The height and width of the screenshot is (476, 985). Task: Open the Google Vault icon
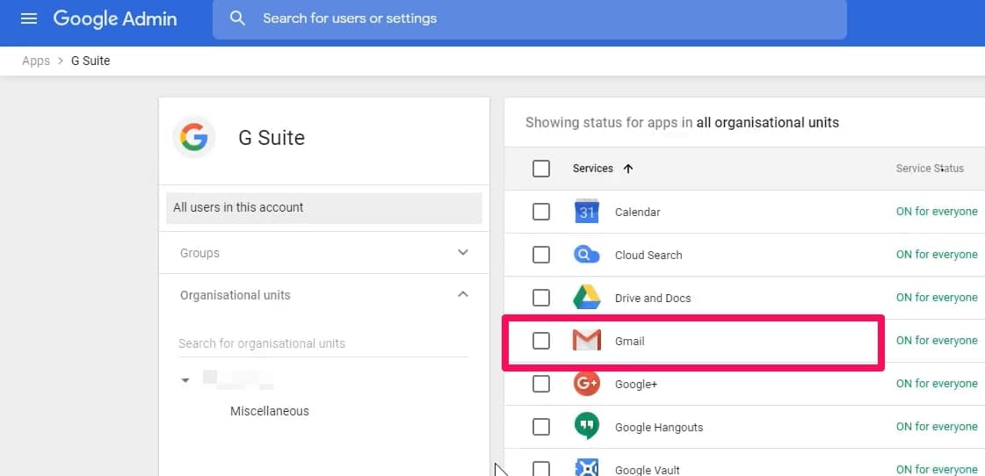587,468
